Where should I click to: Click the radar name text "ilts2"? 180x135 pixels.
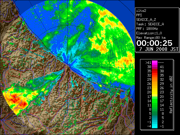click(141, 11)
